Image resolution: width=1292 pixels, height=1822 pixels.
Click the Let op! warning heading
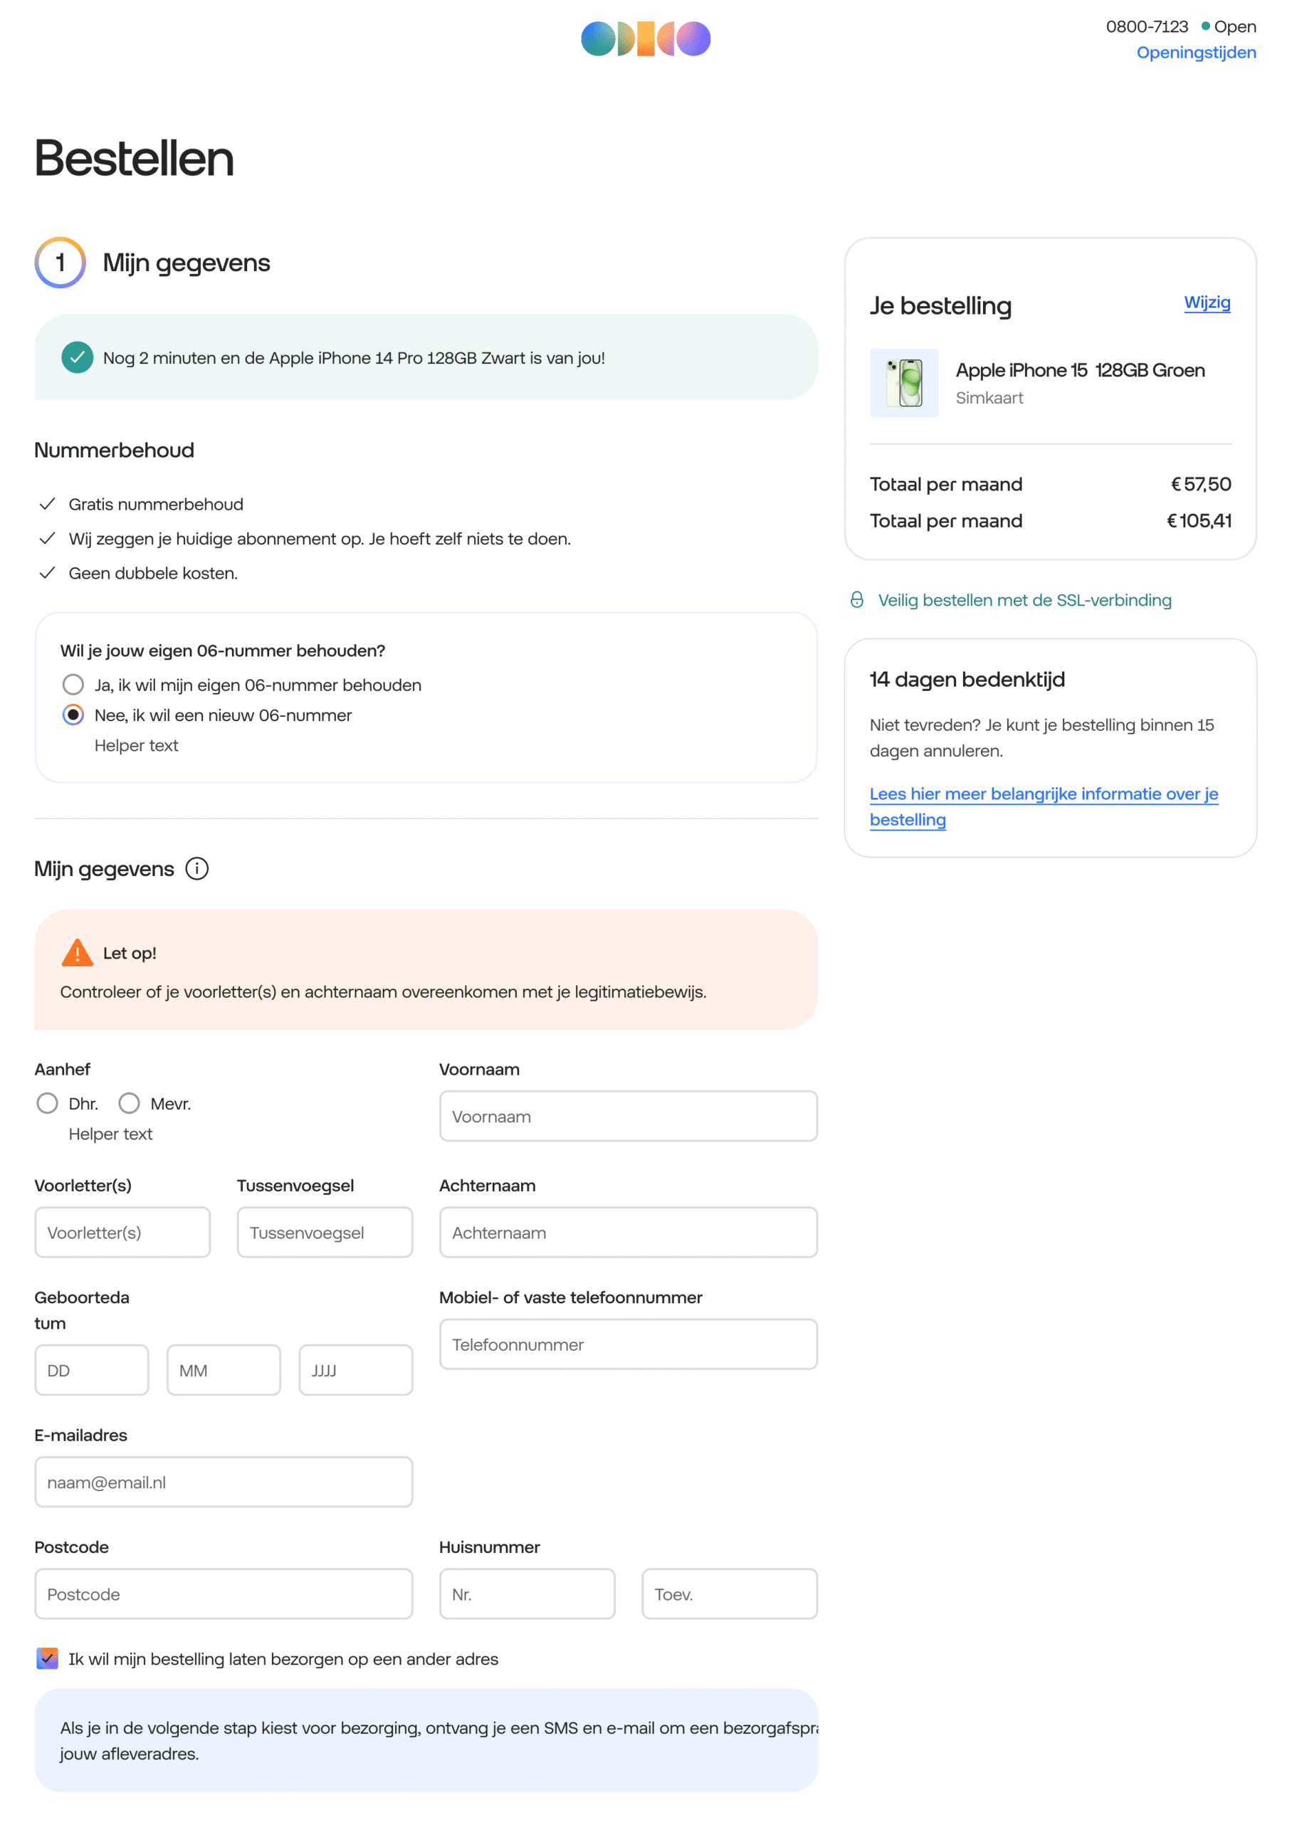(130, 953)
